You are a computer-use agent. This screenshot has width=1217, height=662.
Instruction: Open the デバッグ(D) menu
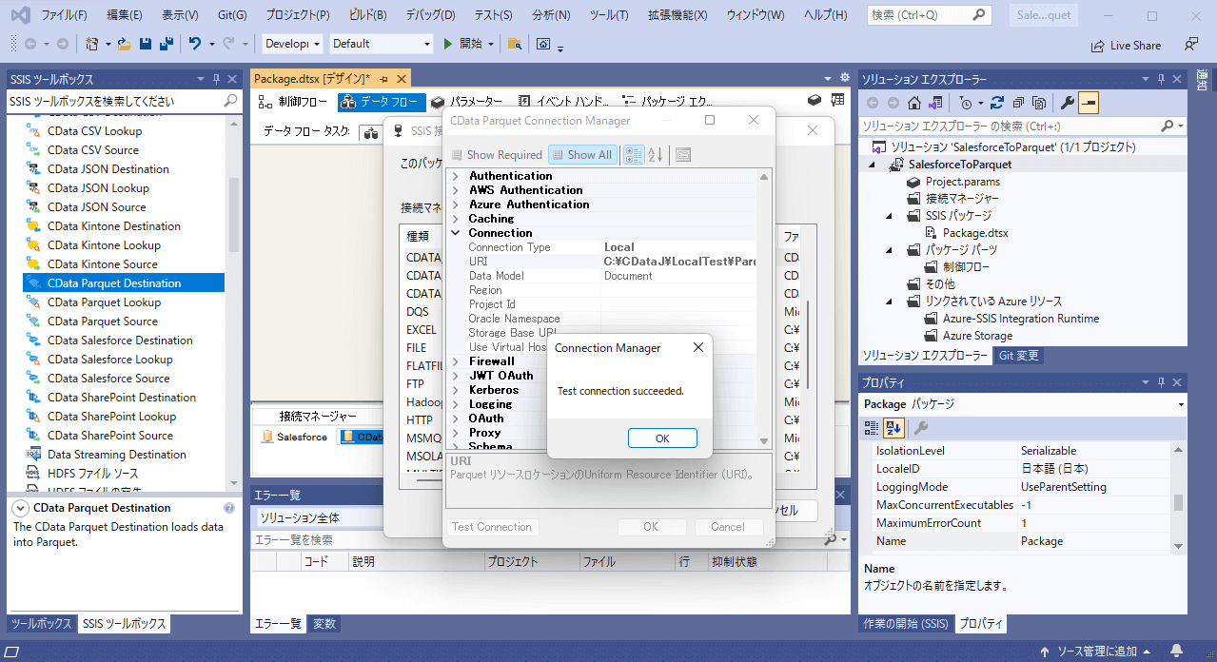pyautogui.click(x=430, y=15)
